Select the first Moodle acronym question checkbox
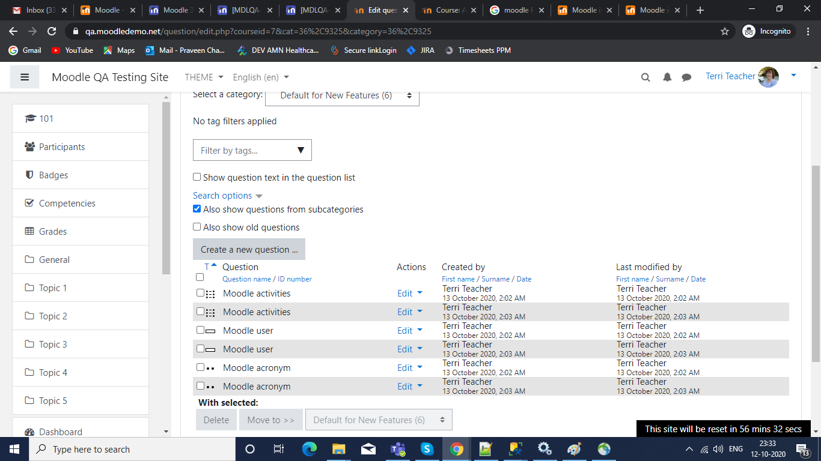The width and height of the screenshot is (821, 461). (200, 367)
